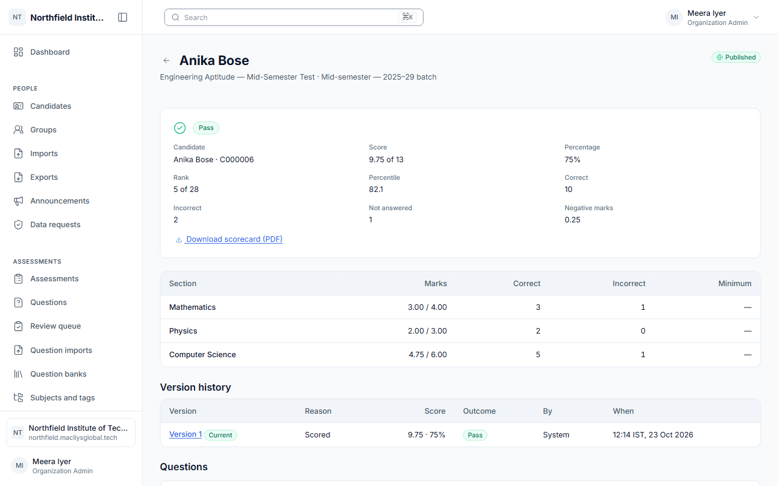Click the Review queue clipboard-check icon
Image resolution: width=778 pixels, height=486 pixels.
pos(18,326)
